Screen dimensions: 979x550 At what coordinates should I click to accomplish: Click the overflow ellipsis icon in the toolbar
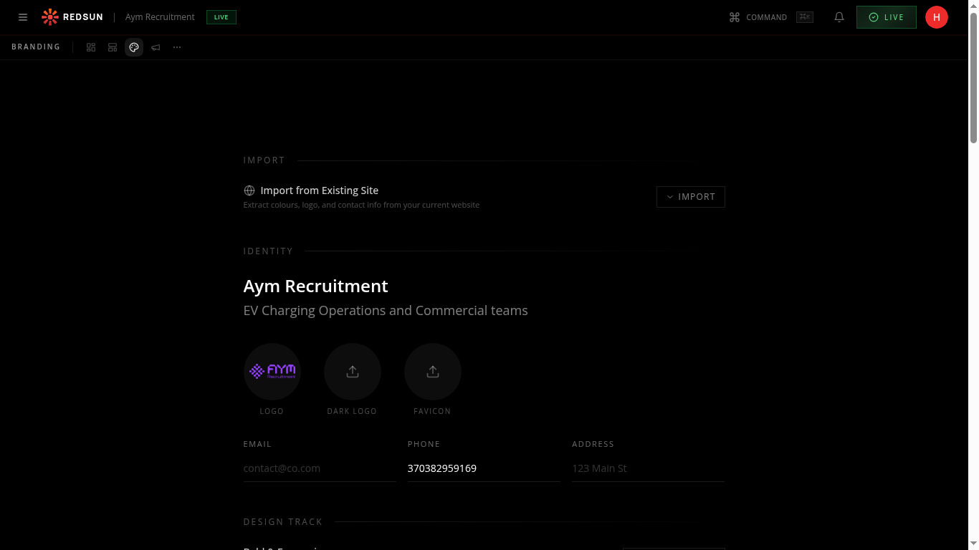(x=177, y=47)
